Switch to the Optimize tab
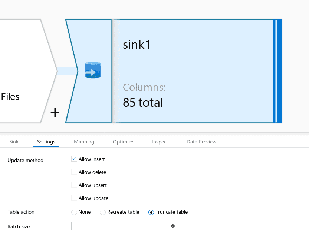Screen dimensions: 309x239 (123, 142)
